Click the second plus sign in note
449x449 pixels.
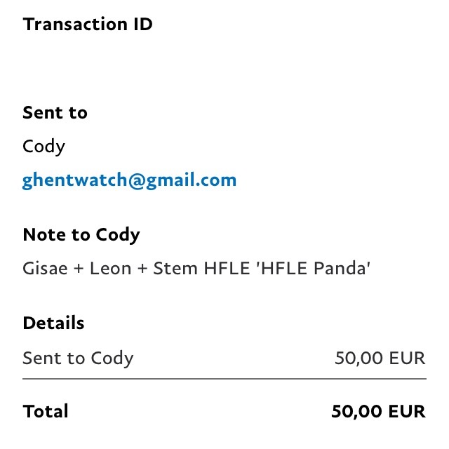coord(142,269)
